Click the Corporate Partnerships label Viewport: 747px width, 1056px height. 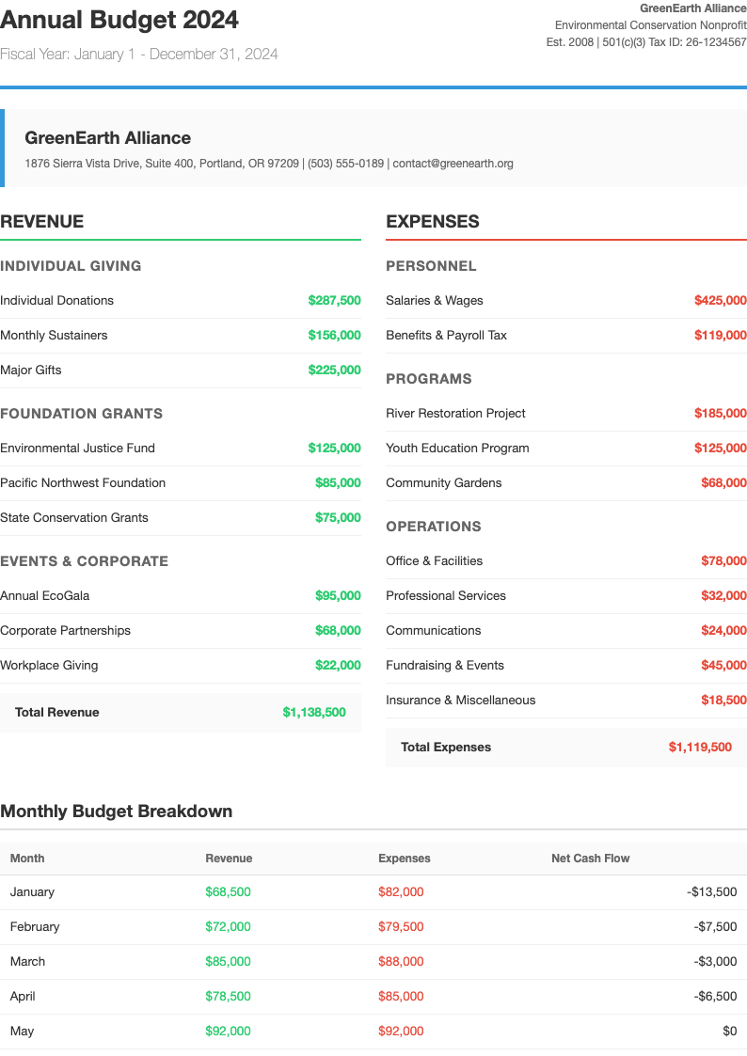65,630
